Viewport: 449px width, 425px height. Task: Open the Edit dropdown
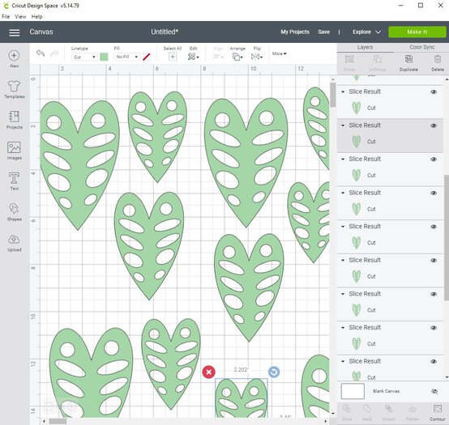[193, 57]
